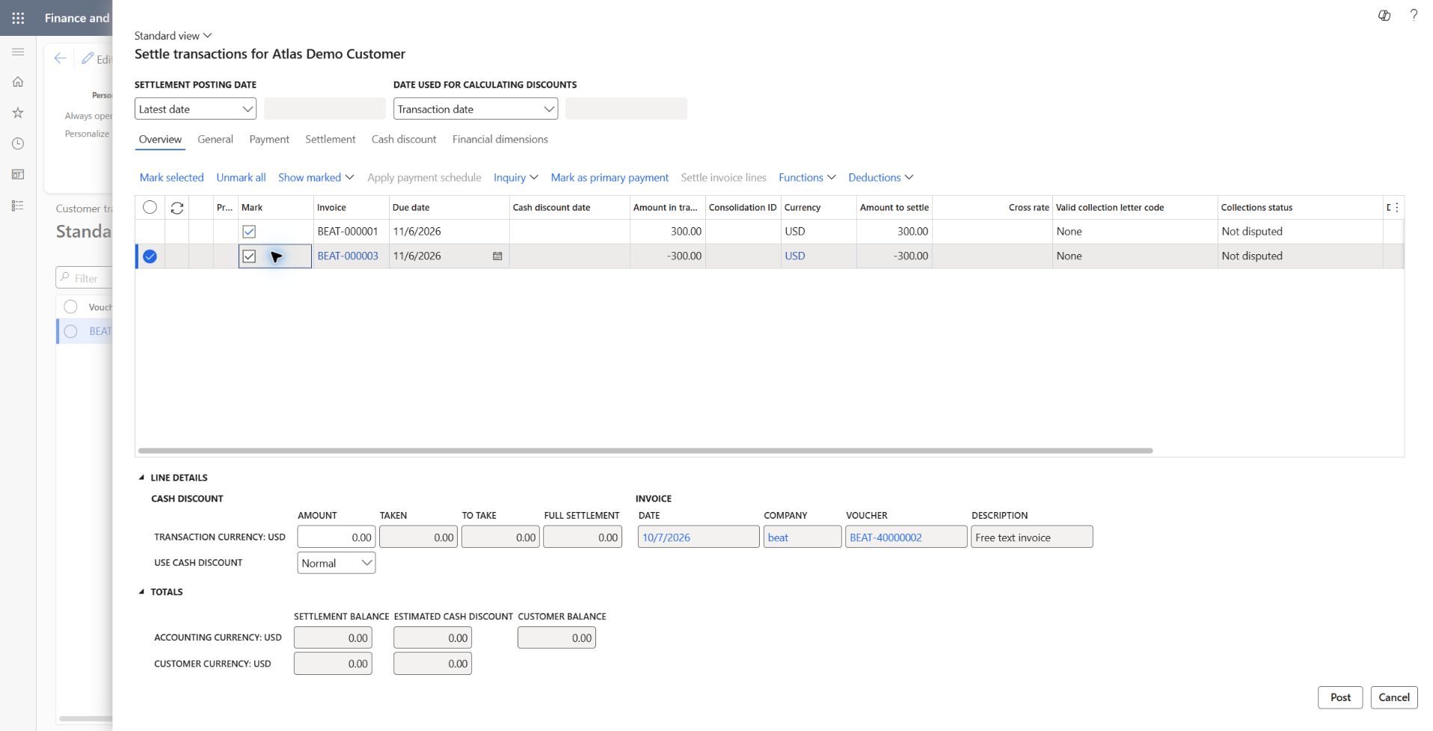This screenshot has height=731, width=1433.
Task: Refresh the transactions grid
Action: click(177, 208)
